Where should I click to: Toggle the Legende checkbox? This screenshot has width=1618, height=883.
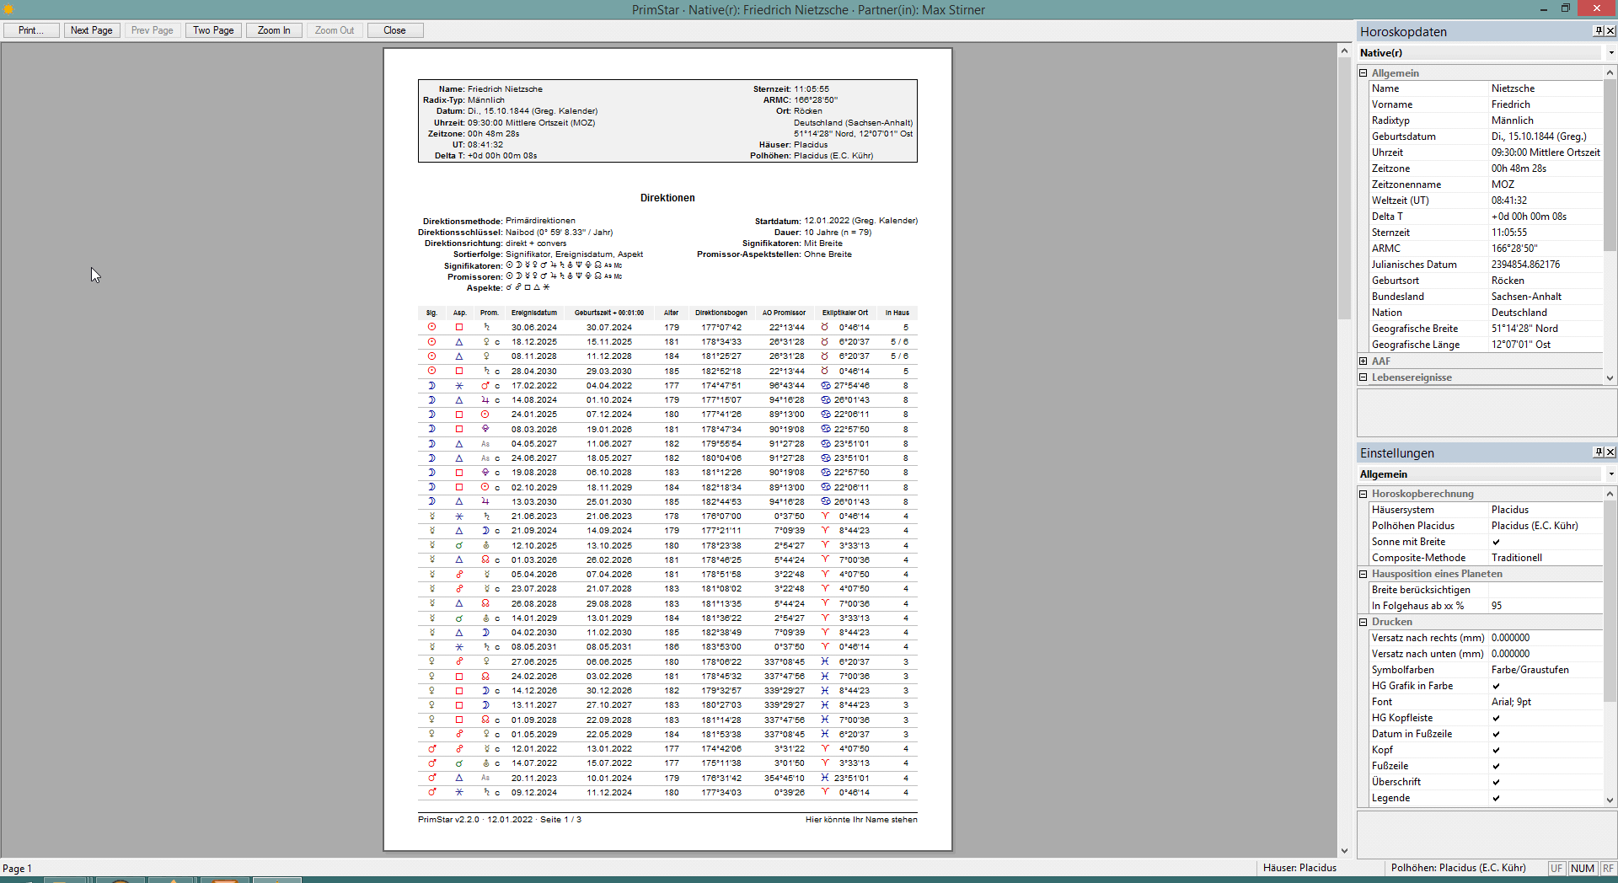[1496, 798]
